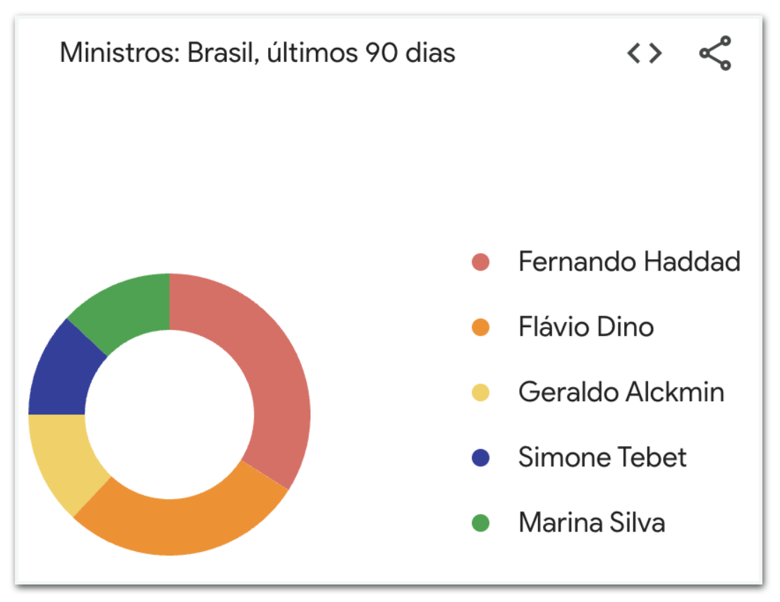Click the text últimos 90 dias in title
Screen dimensions: 780x602
point(361,53)
